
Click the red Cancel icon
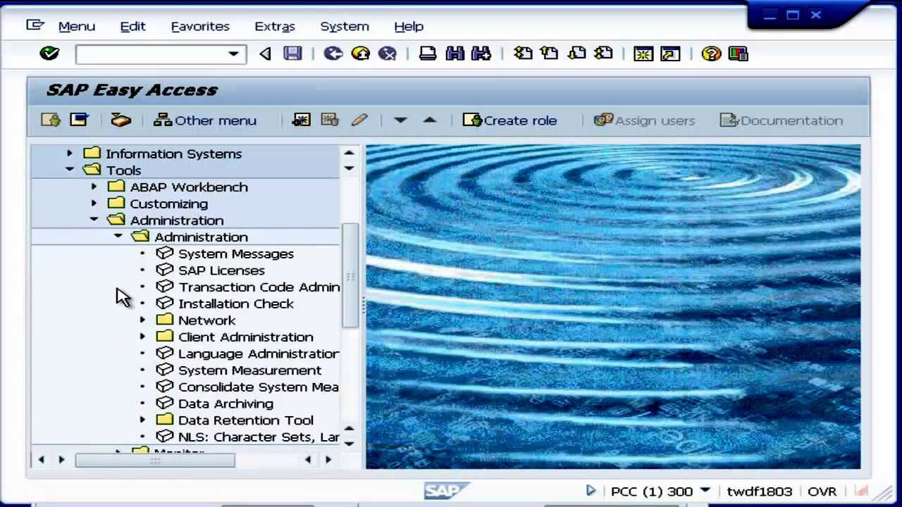[x=387, y=54]
